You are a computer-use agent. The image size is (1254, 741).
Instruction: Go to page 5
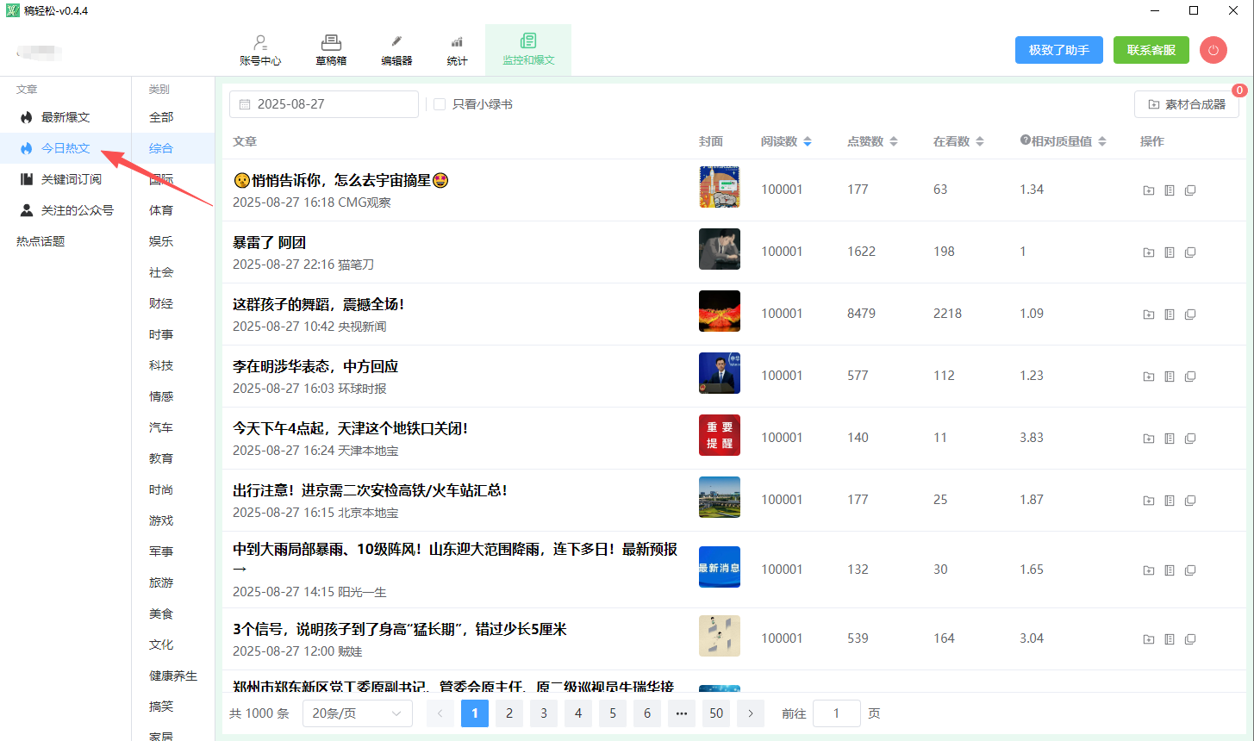pyautogui.click(x=613, y=713)
